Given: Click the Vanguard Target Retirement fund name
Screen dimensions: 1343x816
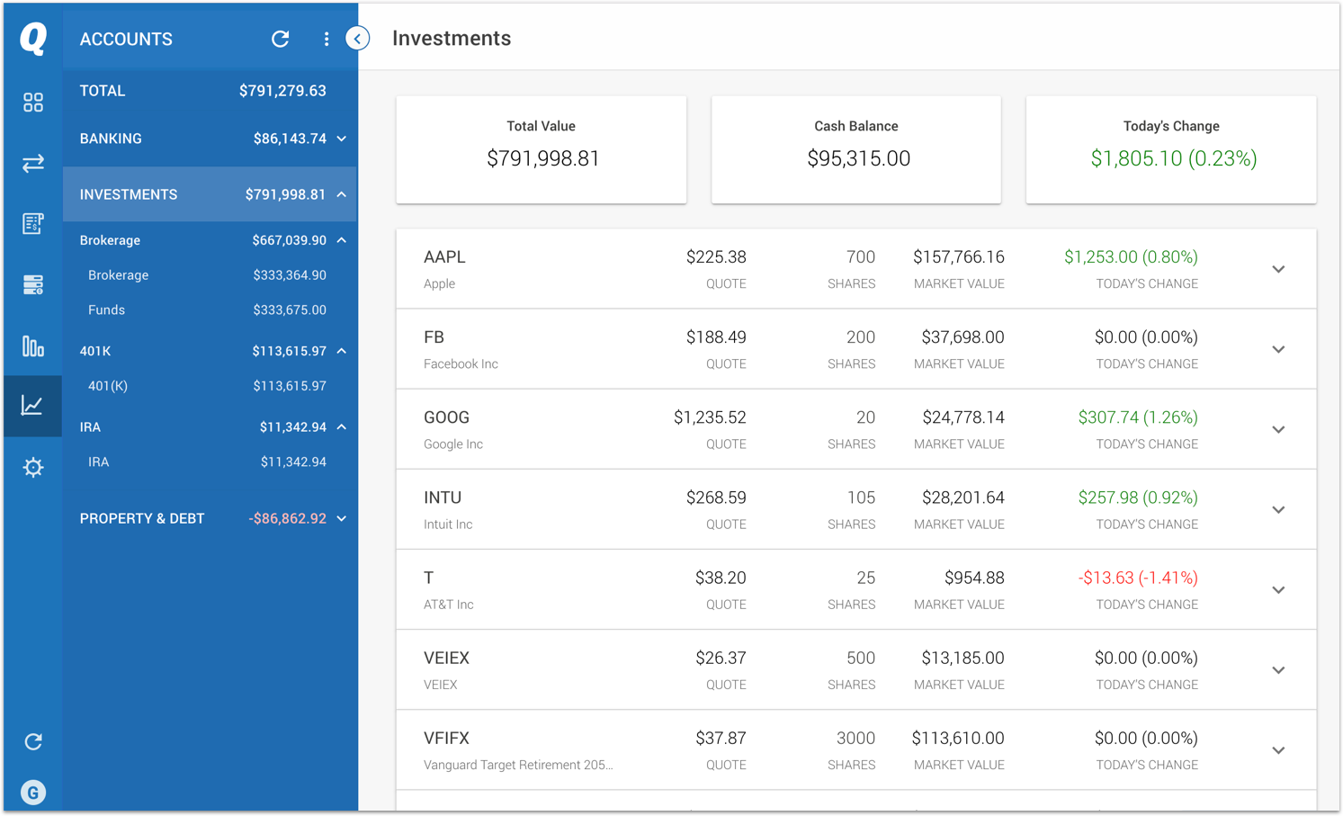Looking at the screenshot, I should click(518, 765).
